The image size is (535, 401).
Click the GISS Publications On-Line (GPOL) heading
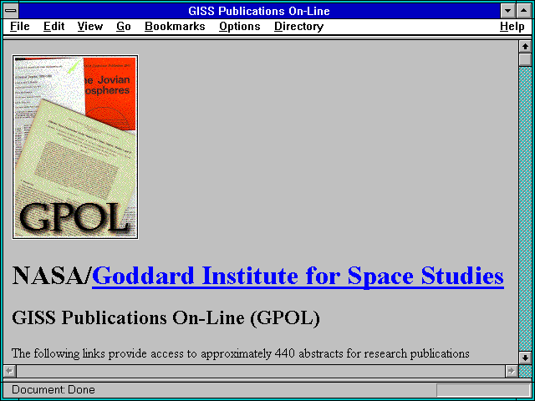tap(166, 317)
